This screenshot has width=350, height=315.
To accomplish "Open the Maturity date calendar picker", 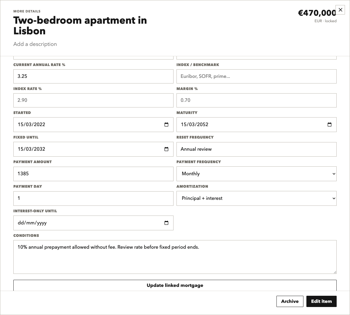I will [x=330, y=125].
